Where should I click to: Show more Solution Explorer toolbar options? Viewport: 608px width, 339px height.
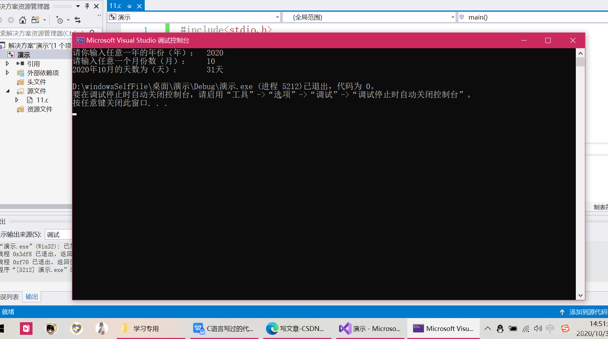pos(99,16)
